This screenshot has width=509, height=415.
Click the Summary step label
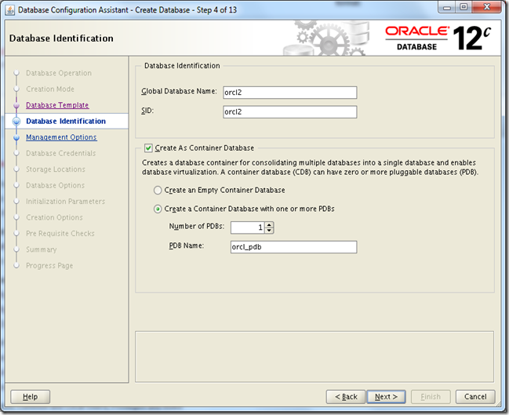pos(42,249)
